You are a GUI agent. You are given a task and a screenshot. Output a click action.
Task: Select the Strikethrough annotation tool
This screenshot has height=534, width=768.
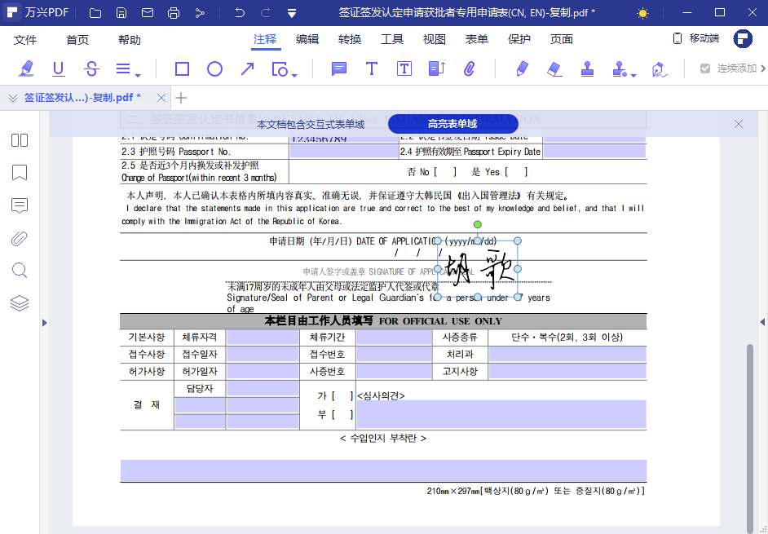[x=91, y=68]
